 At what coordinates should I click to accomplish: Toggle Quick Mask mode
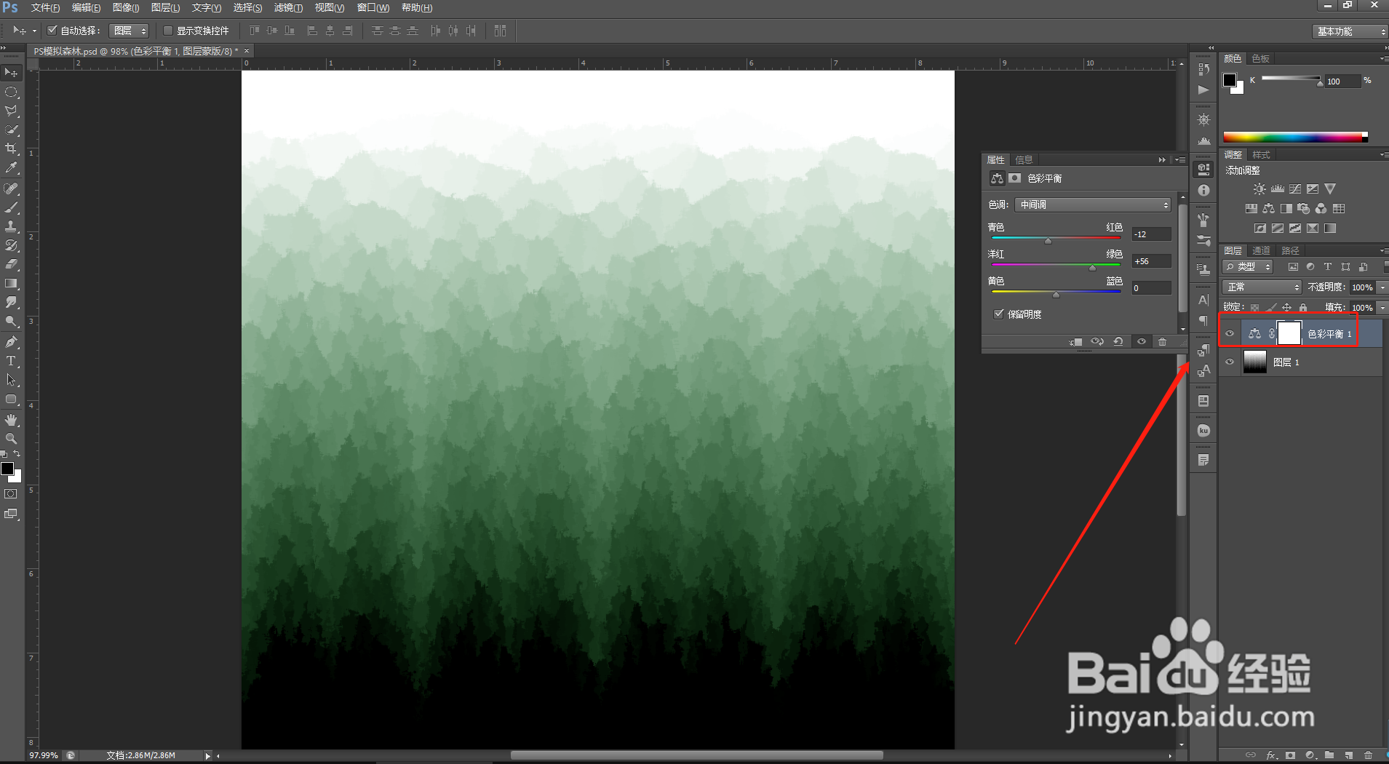tap(11, 494)
